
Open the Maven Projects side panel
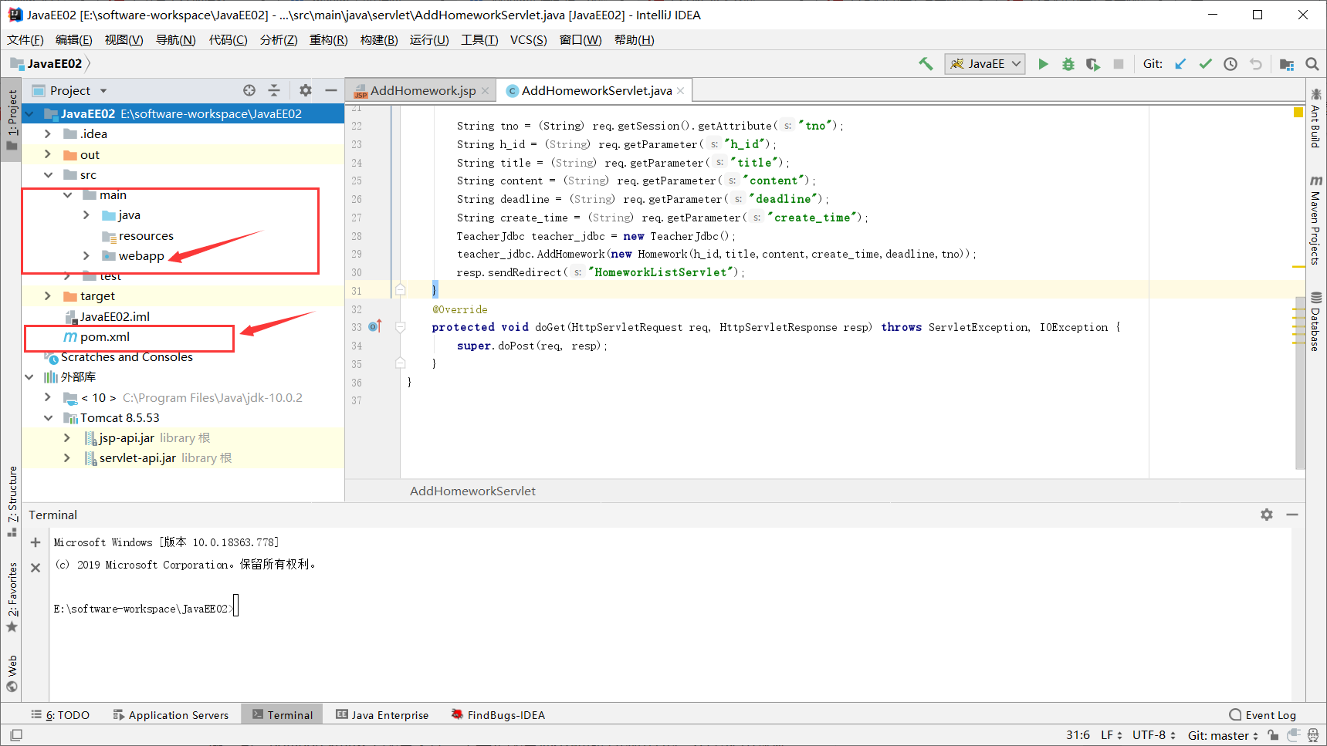point(1316,221)
